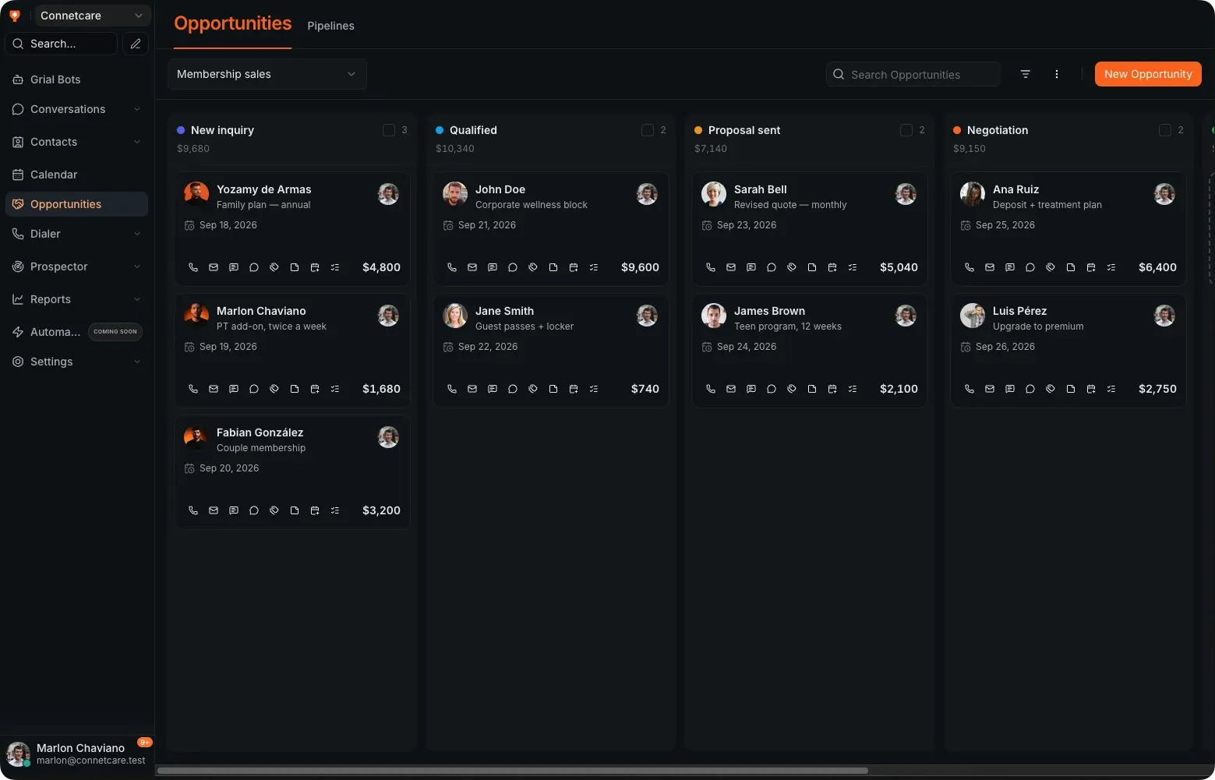Chat bubble icon on James Brown card
This screenshot has height=780, width=1215.
point(772,389)
